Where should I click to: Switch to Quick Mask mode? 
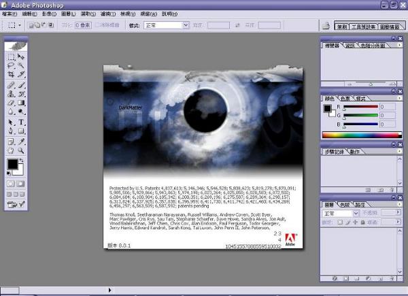pos(21,184)
